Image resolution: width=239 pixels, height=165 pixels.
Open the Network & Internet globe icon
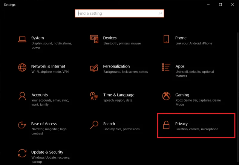pos(22,68)
